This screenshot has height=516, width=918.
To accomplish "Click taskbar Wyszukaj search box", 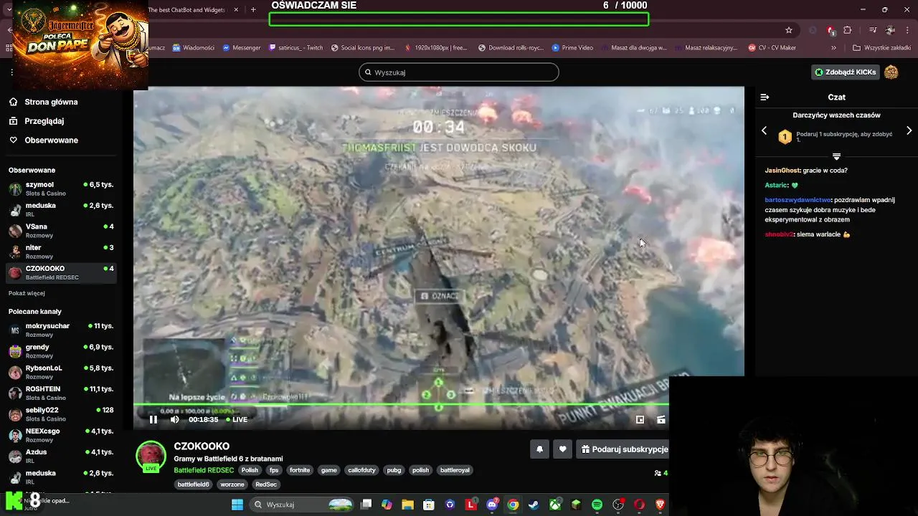I will (303, 505).
